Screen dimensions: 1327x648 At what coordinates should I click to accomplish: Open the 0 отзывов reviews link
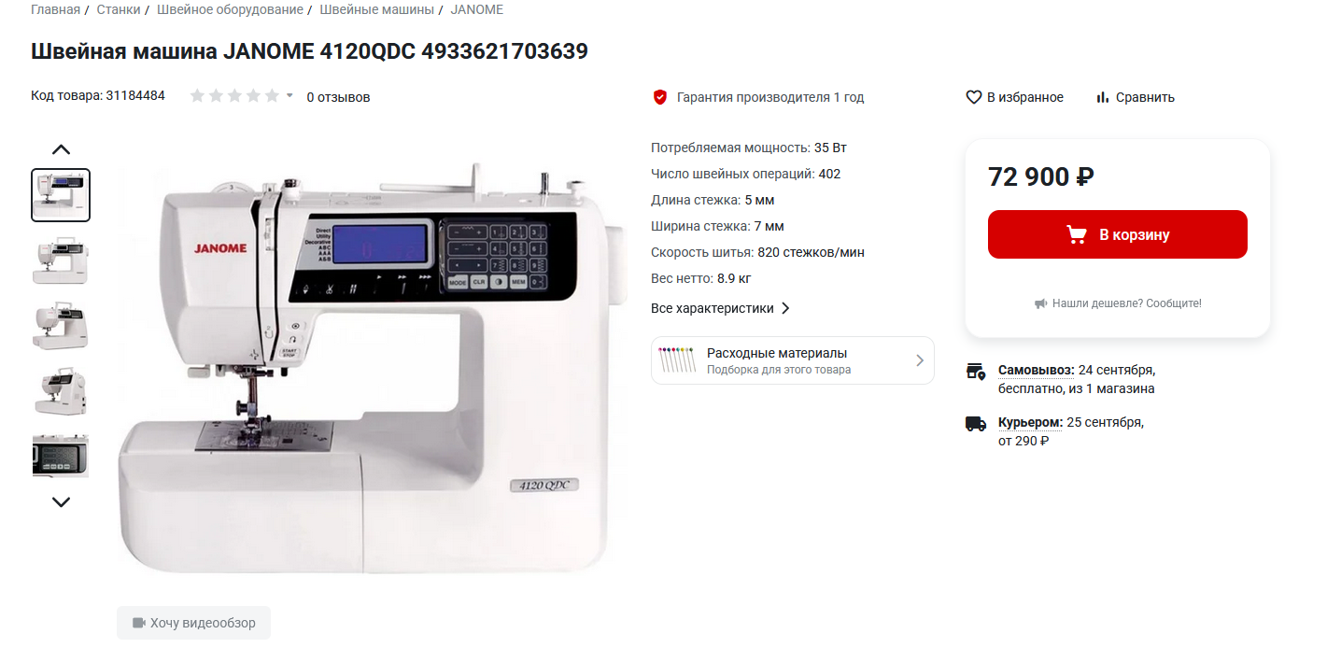(338, 97)
